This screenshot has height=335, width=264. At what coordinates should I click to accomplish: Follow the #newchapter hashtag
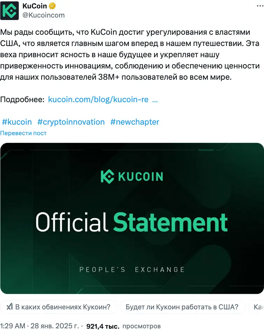point(134,122)
